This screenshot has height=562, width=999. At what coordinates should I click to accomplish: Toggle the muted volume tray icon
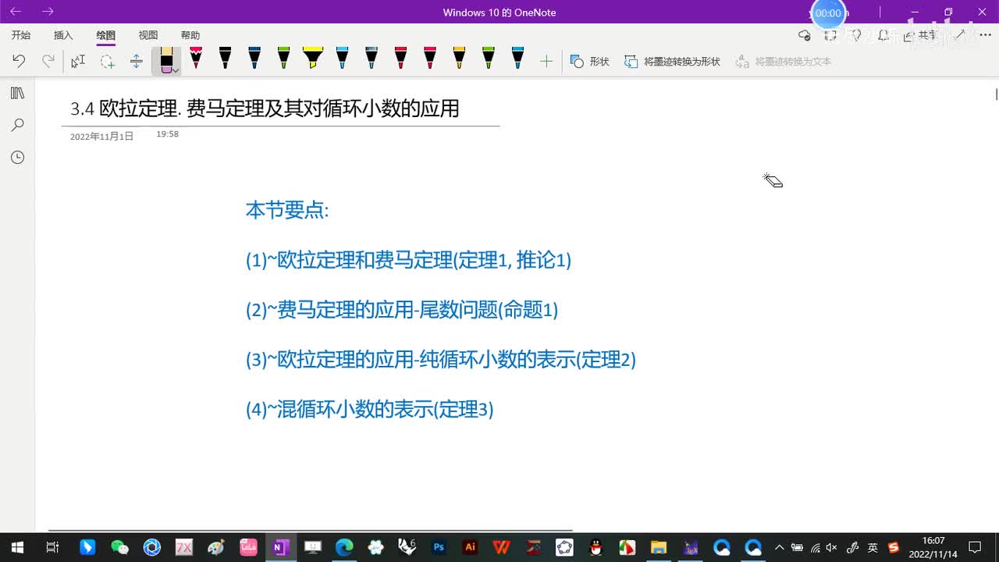pyautogui.click(x=832, y=547)
